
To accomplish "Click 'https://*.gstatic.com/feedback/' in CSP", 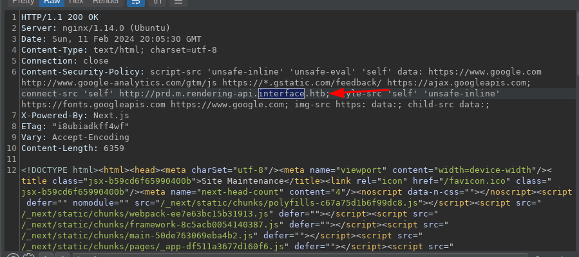I will coord(302,83).
